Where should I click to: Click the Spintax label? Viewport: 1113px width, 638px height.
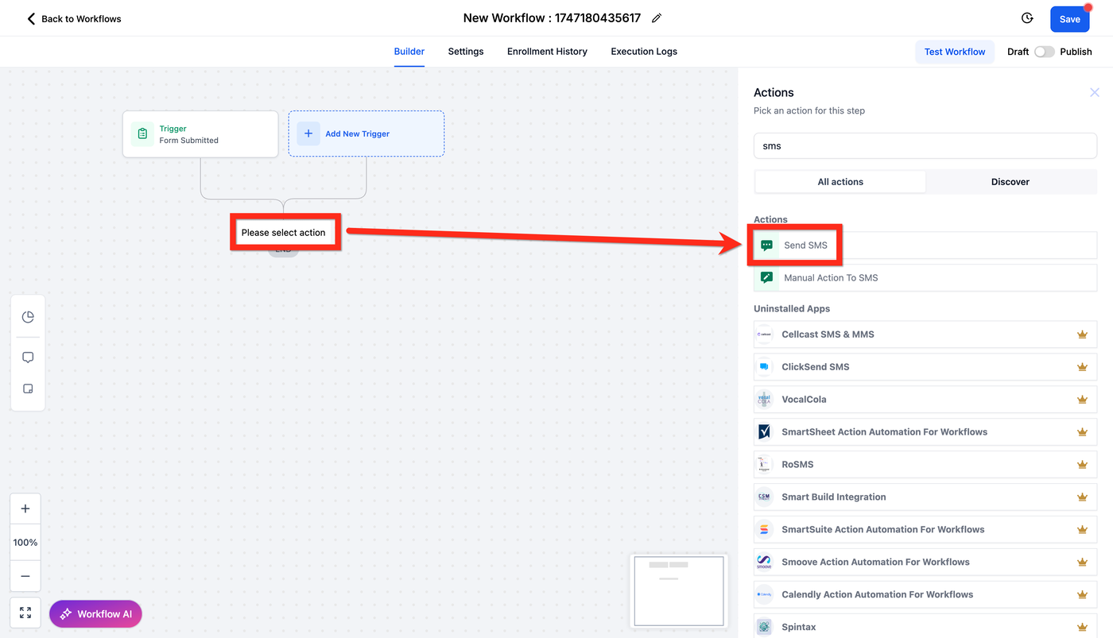point(799,628)
